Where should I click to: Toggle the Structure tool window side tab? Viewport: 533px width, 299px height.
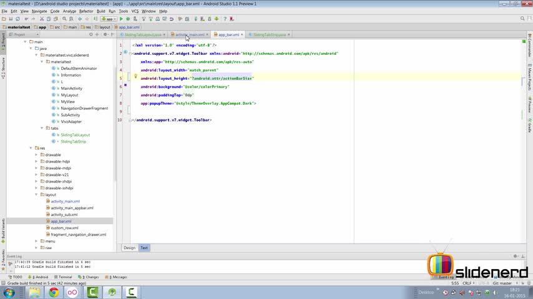tap(3, 67)
